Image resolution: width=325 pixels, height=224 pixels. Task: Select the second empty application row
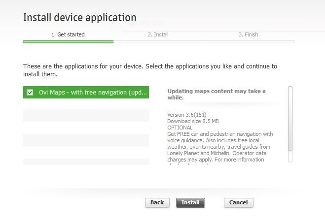[86, 140]
